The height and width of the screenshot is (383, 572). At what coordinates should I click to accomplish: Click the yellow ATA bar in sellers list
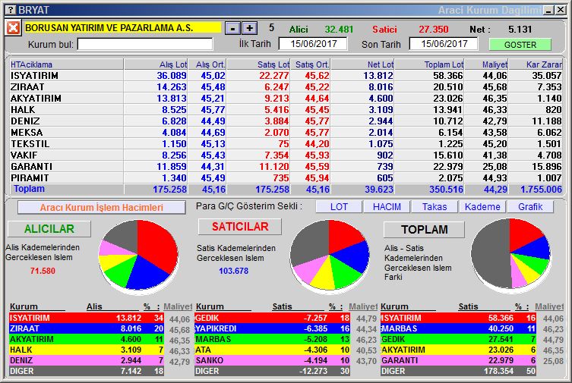pyautogui.click(x=272, y=350)
